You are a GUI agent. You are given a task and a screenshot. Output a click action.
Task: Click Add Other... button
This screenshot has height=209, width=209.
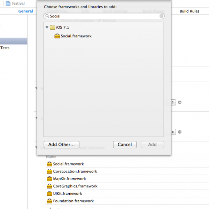62,145
